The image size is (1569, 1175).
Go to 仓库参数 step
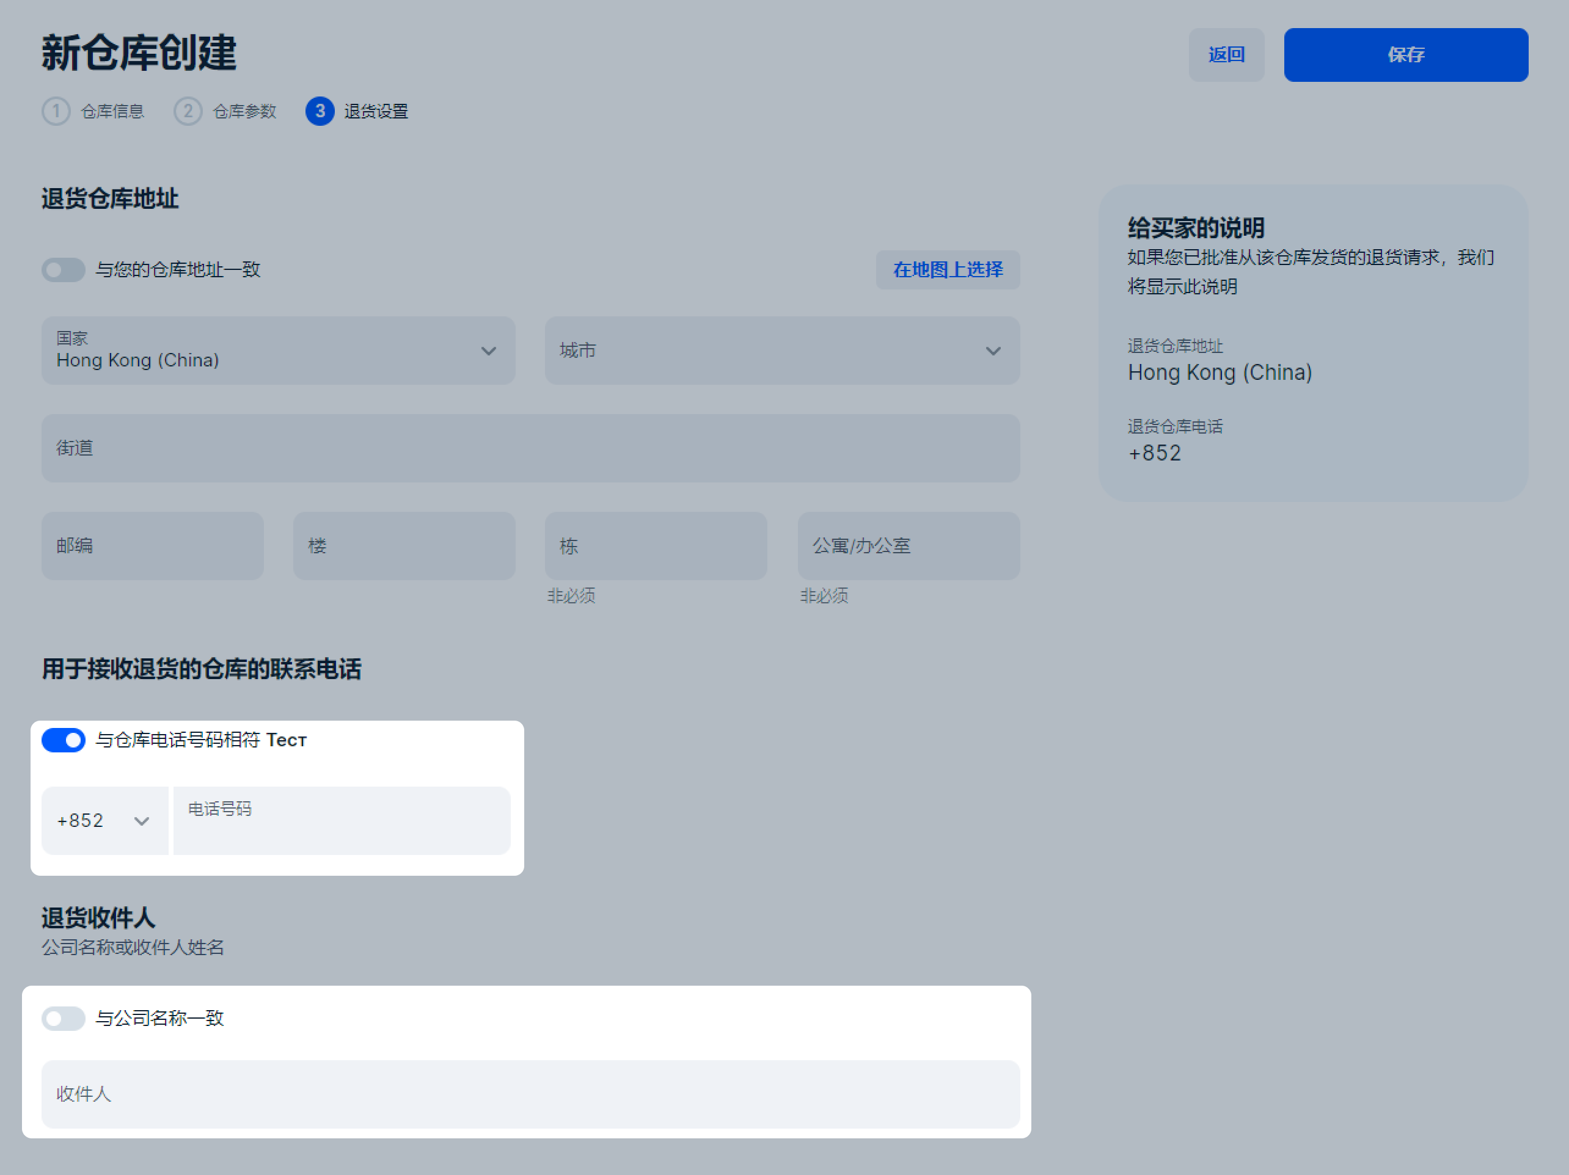coord(245,111)
